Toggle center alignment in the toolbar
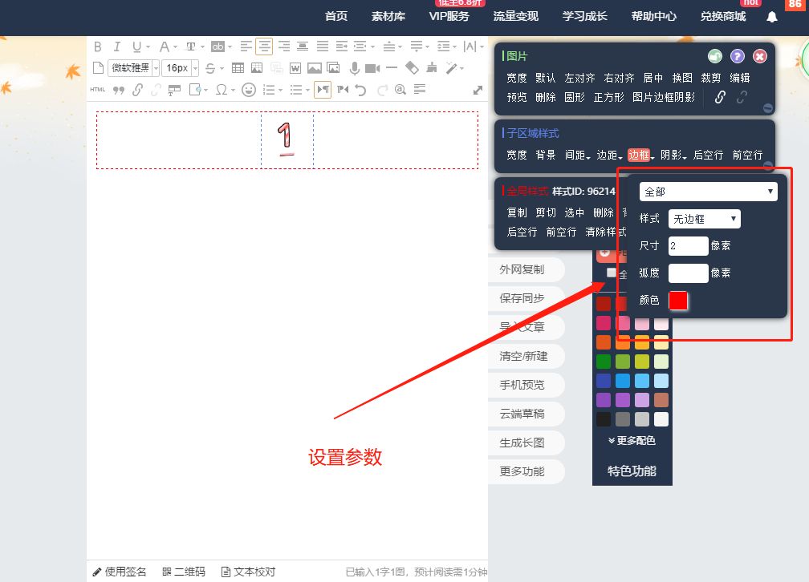Screen dimensions: 809x582 coord(264,46)
